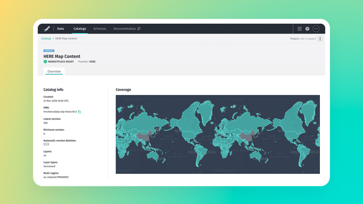Click the HRN value hrn:here:data::olp-here:rib-2

tap(60, 112)
